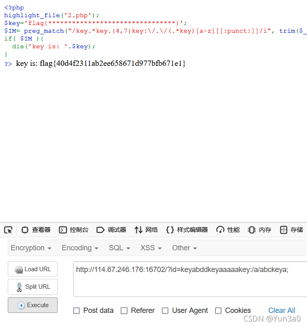Open the SQL dropdown menu
307x326 pixels.
(x=119, y=248)
